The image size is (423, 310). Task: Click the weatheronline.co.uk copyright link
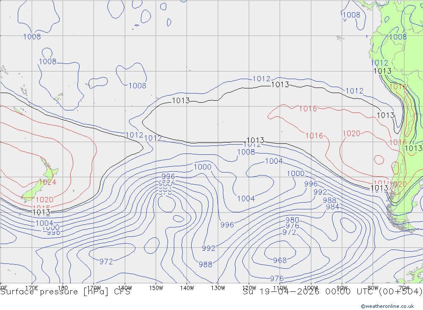point(387,306)
